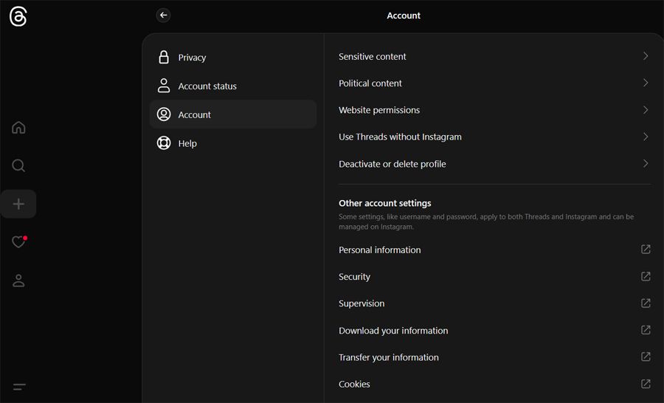Select Account status in settings menu
Screen dimensions: 664x403
coord(207,86)
